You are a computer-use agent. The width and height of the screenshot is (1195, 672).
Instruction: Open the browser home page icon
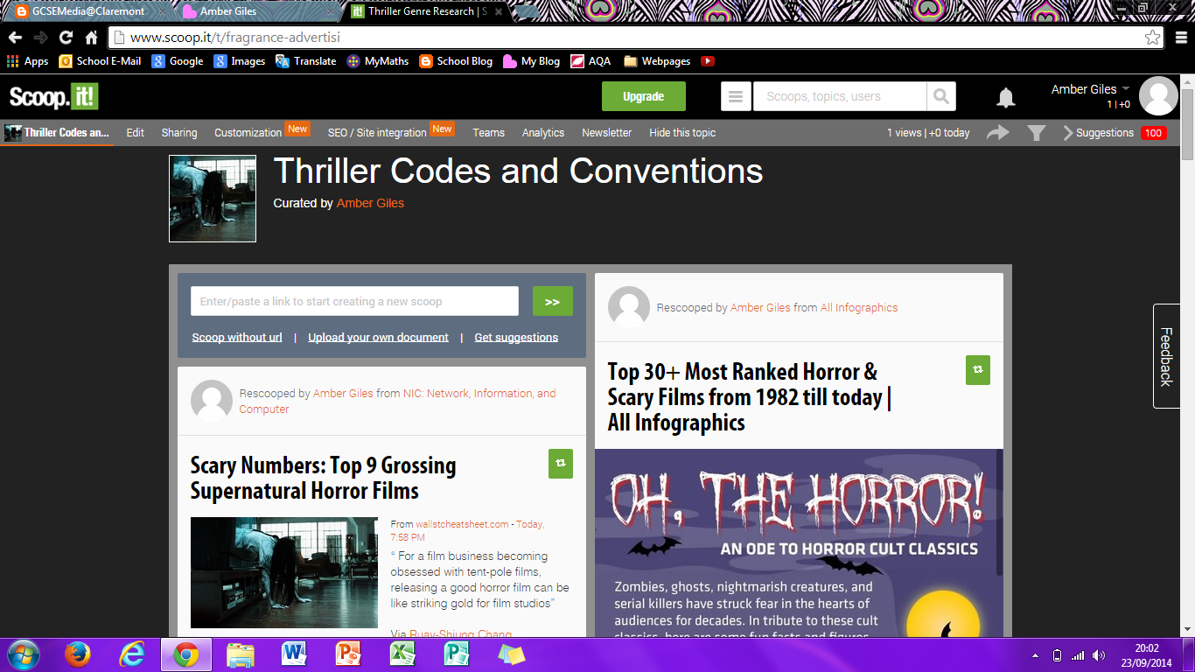91,38
